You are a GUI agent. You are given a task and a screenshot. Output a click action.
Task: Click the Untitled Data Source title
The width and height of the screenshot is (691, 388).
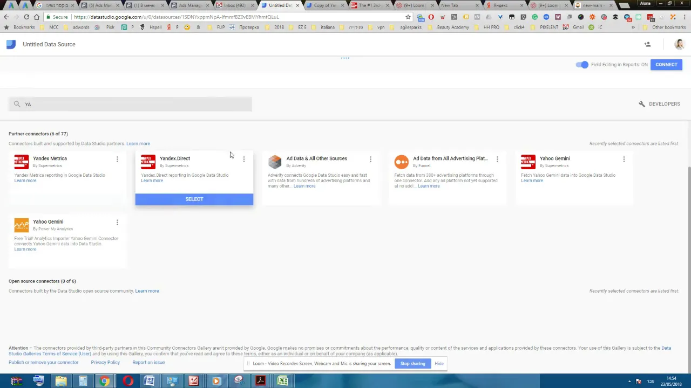coord(49,44)
